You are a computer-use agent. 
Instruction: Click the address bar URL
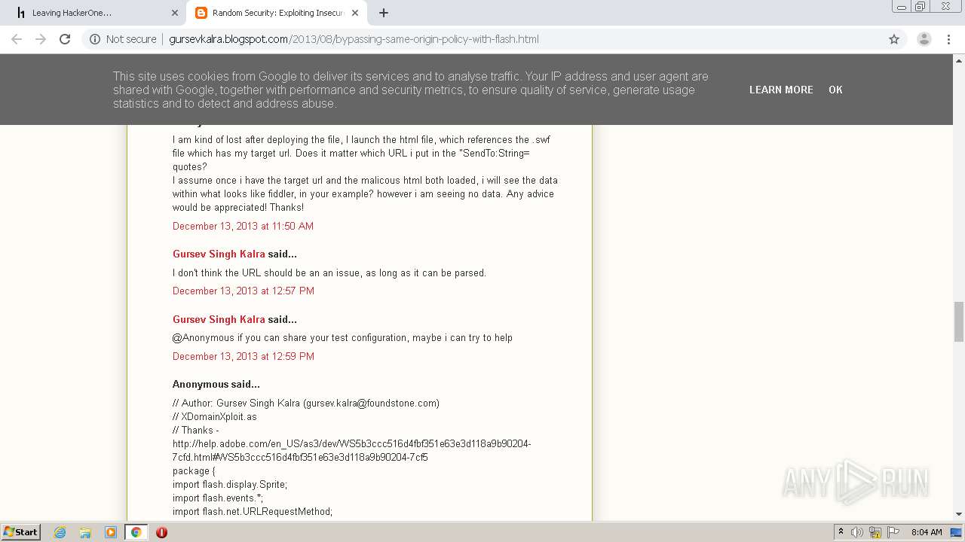[x=354, y=39]
